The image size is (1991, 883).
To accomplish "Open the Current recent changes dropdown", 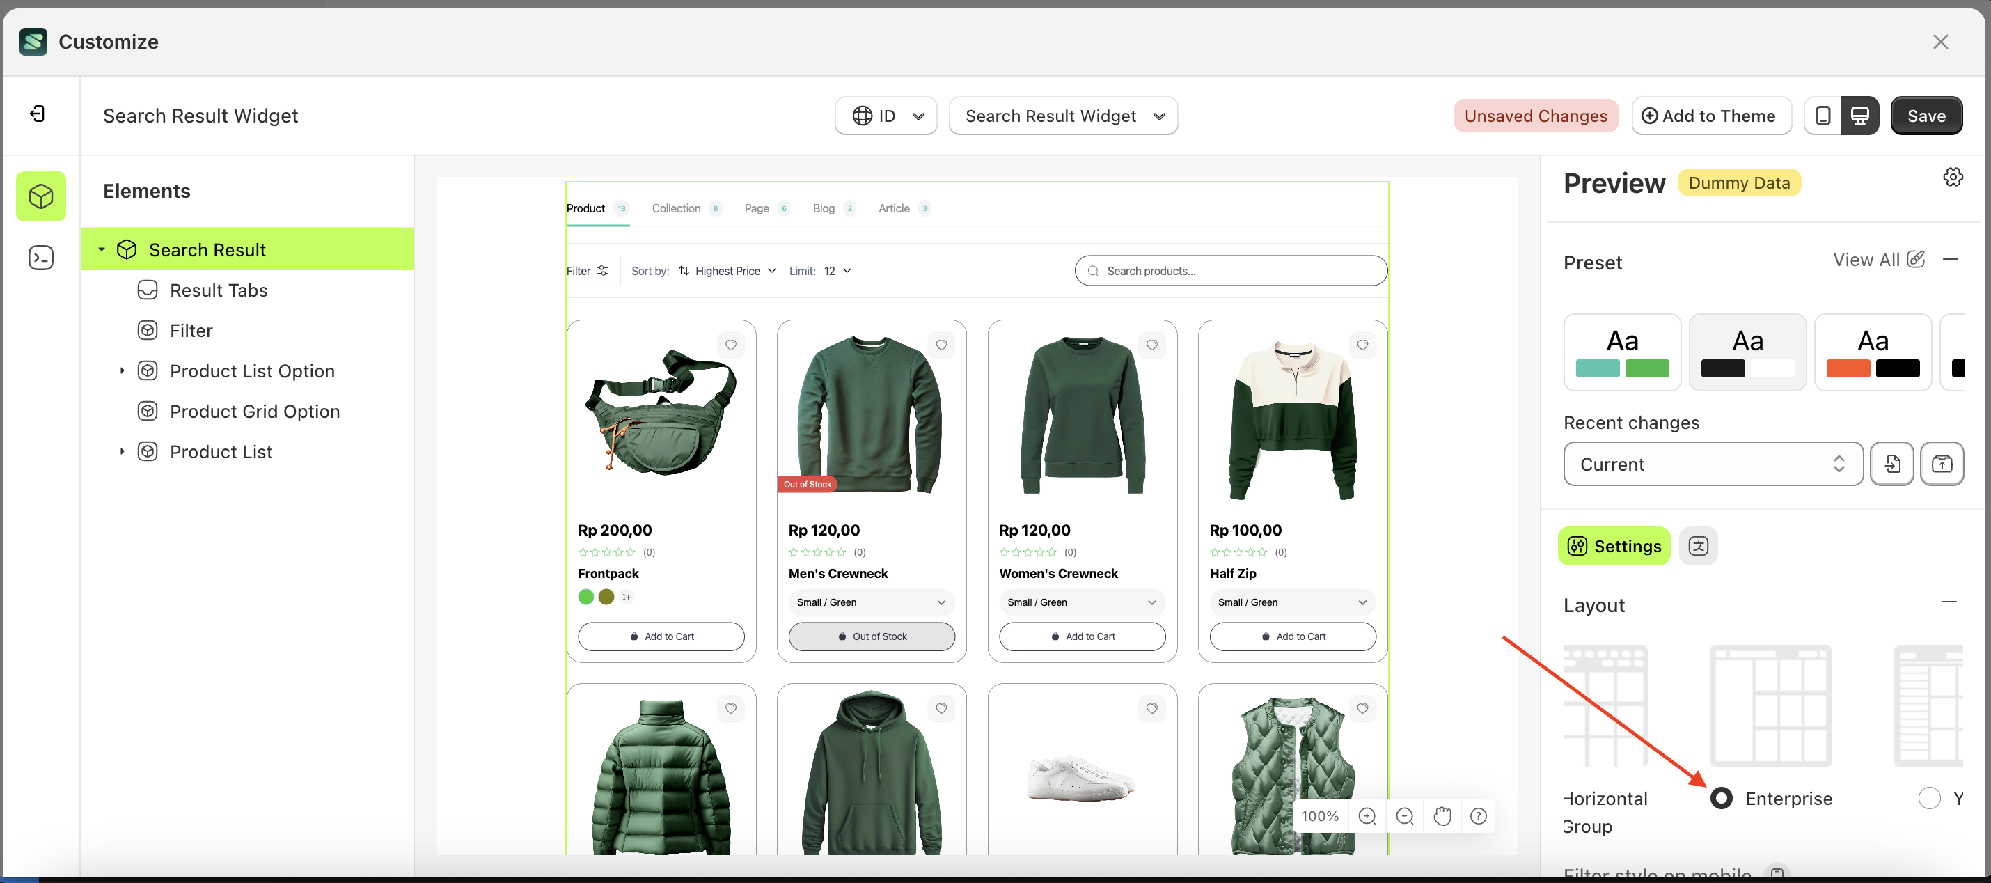I will 1712,464.
